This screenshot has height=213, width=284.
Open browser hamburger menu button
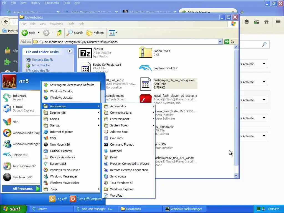coord(278,22)
